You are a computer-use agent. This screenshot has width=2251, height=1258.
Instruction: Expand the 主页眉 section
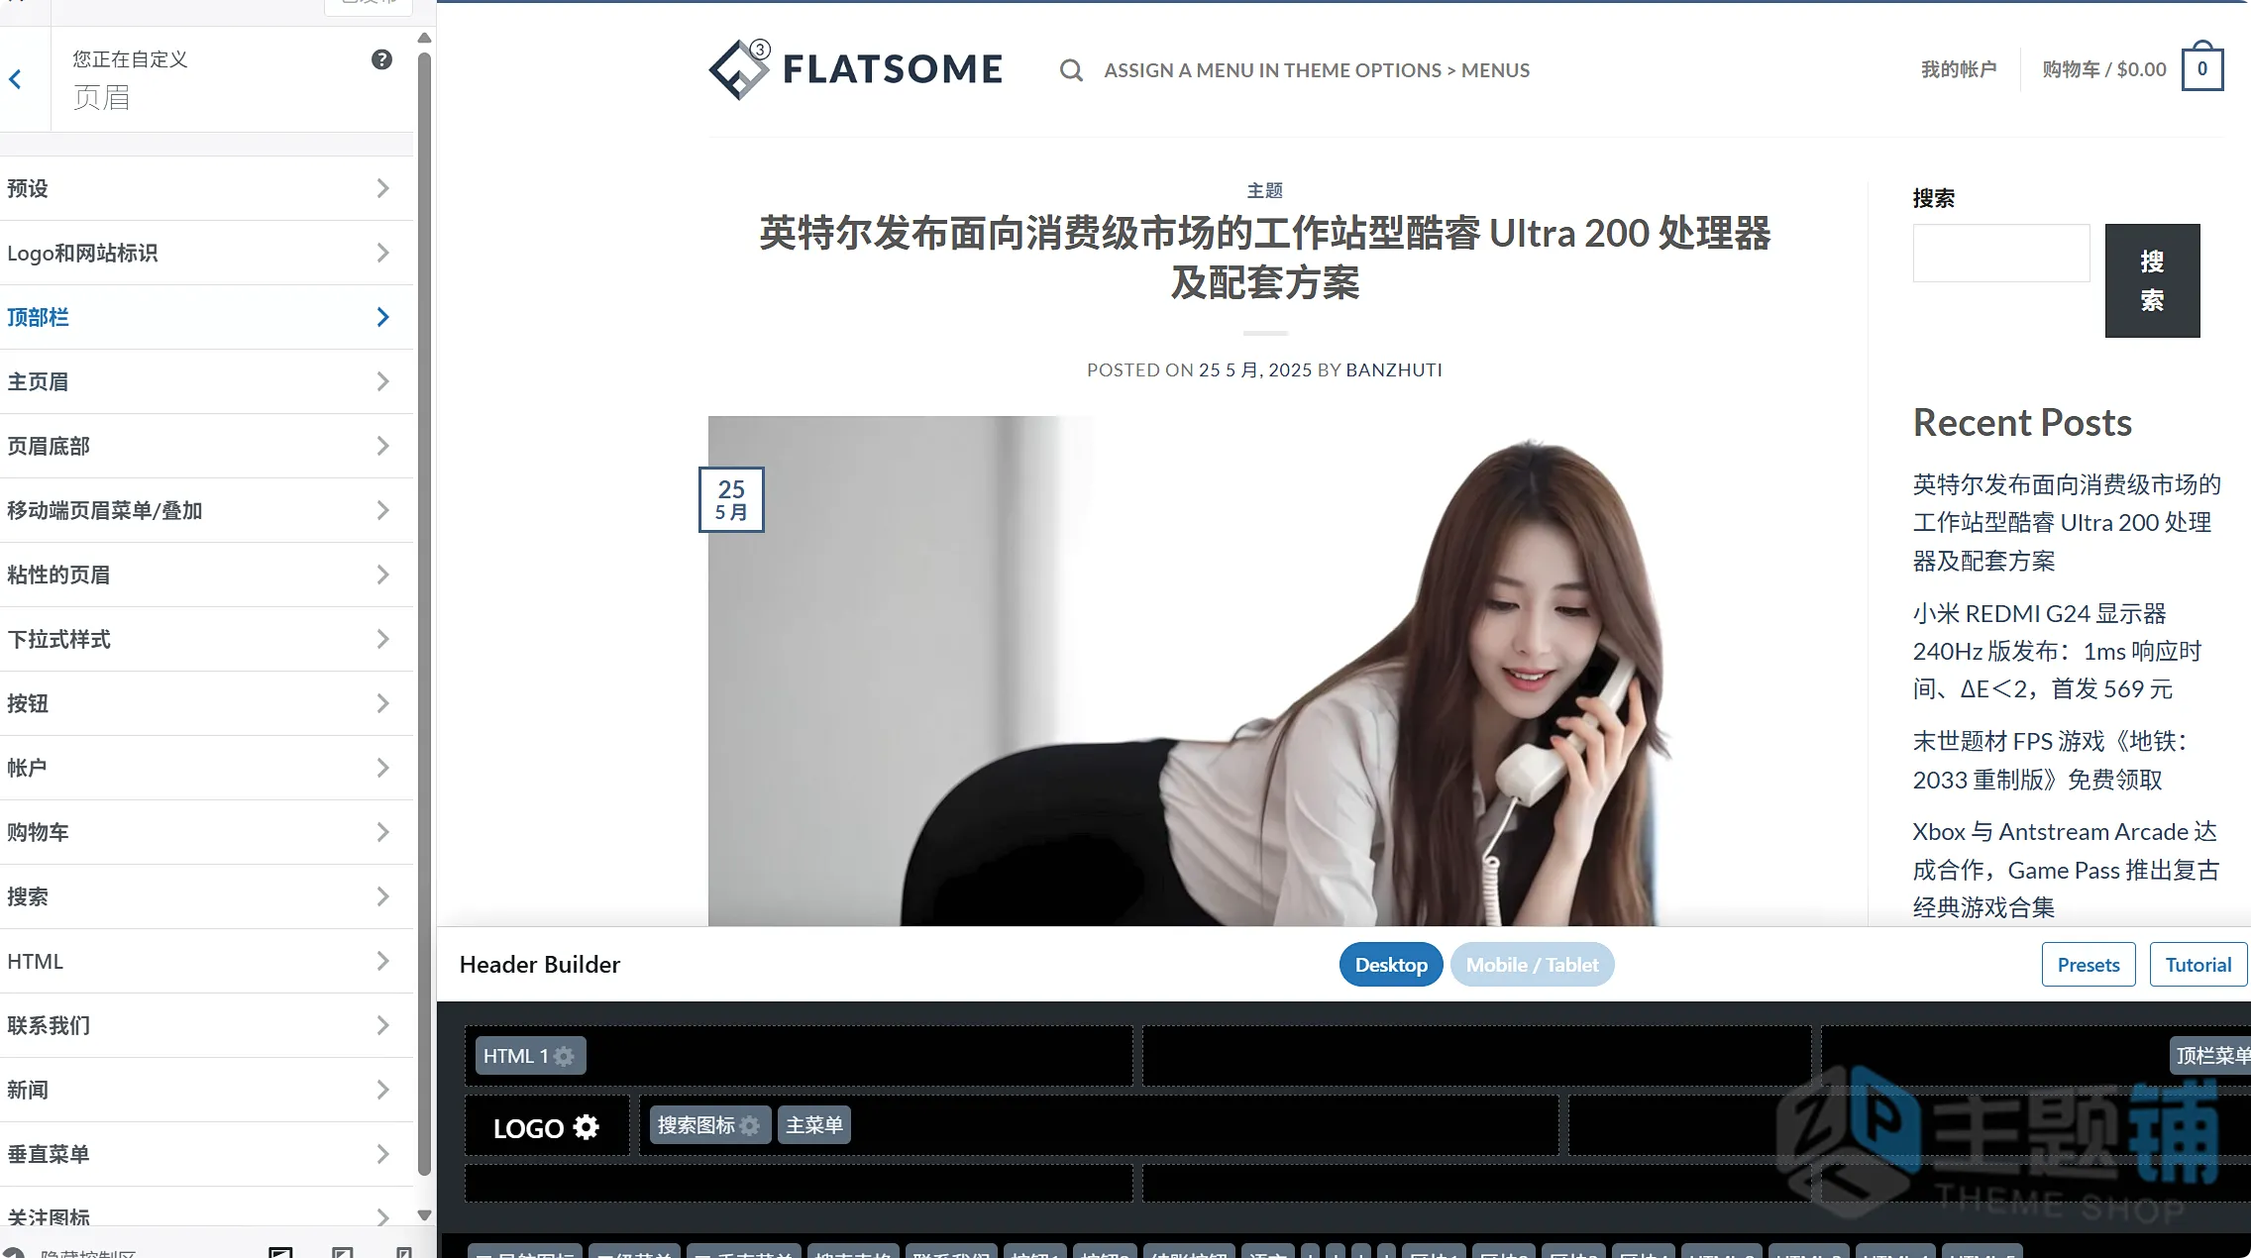[x=206, y=381]
